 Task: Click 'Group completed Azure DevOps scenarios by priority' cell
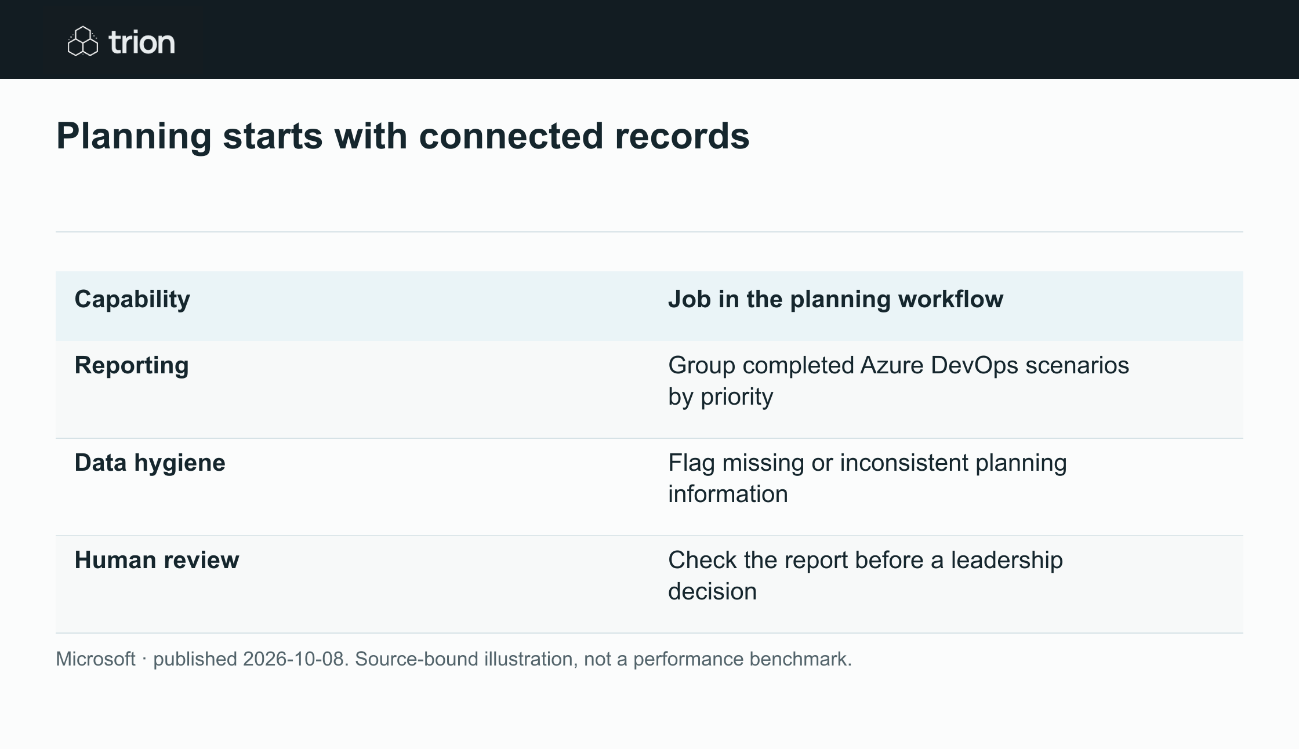[898, 381]
